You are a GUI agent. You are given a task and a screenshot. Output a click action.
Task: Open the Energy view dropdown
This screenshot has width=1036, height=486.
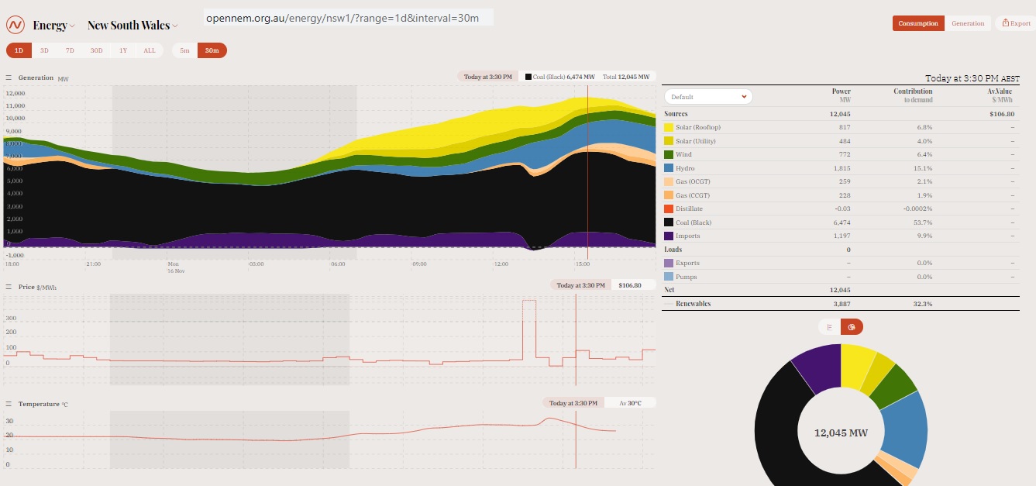pyautogui.click(x=54, y=26)
